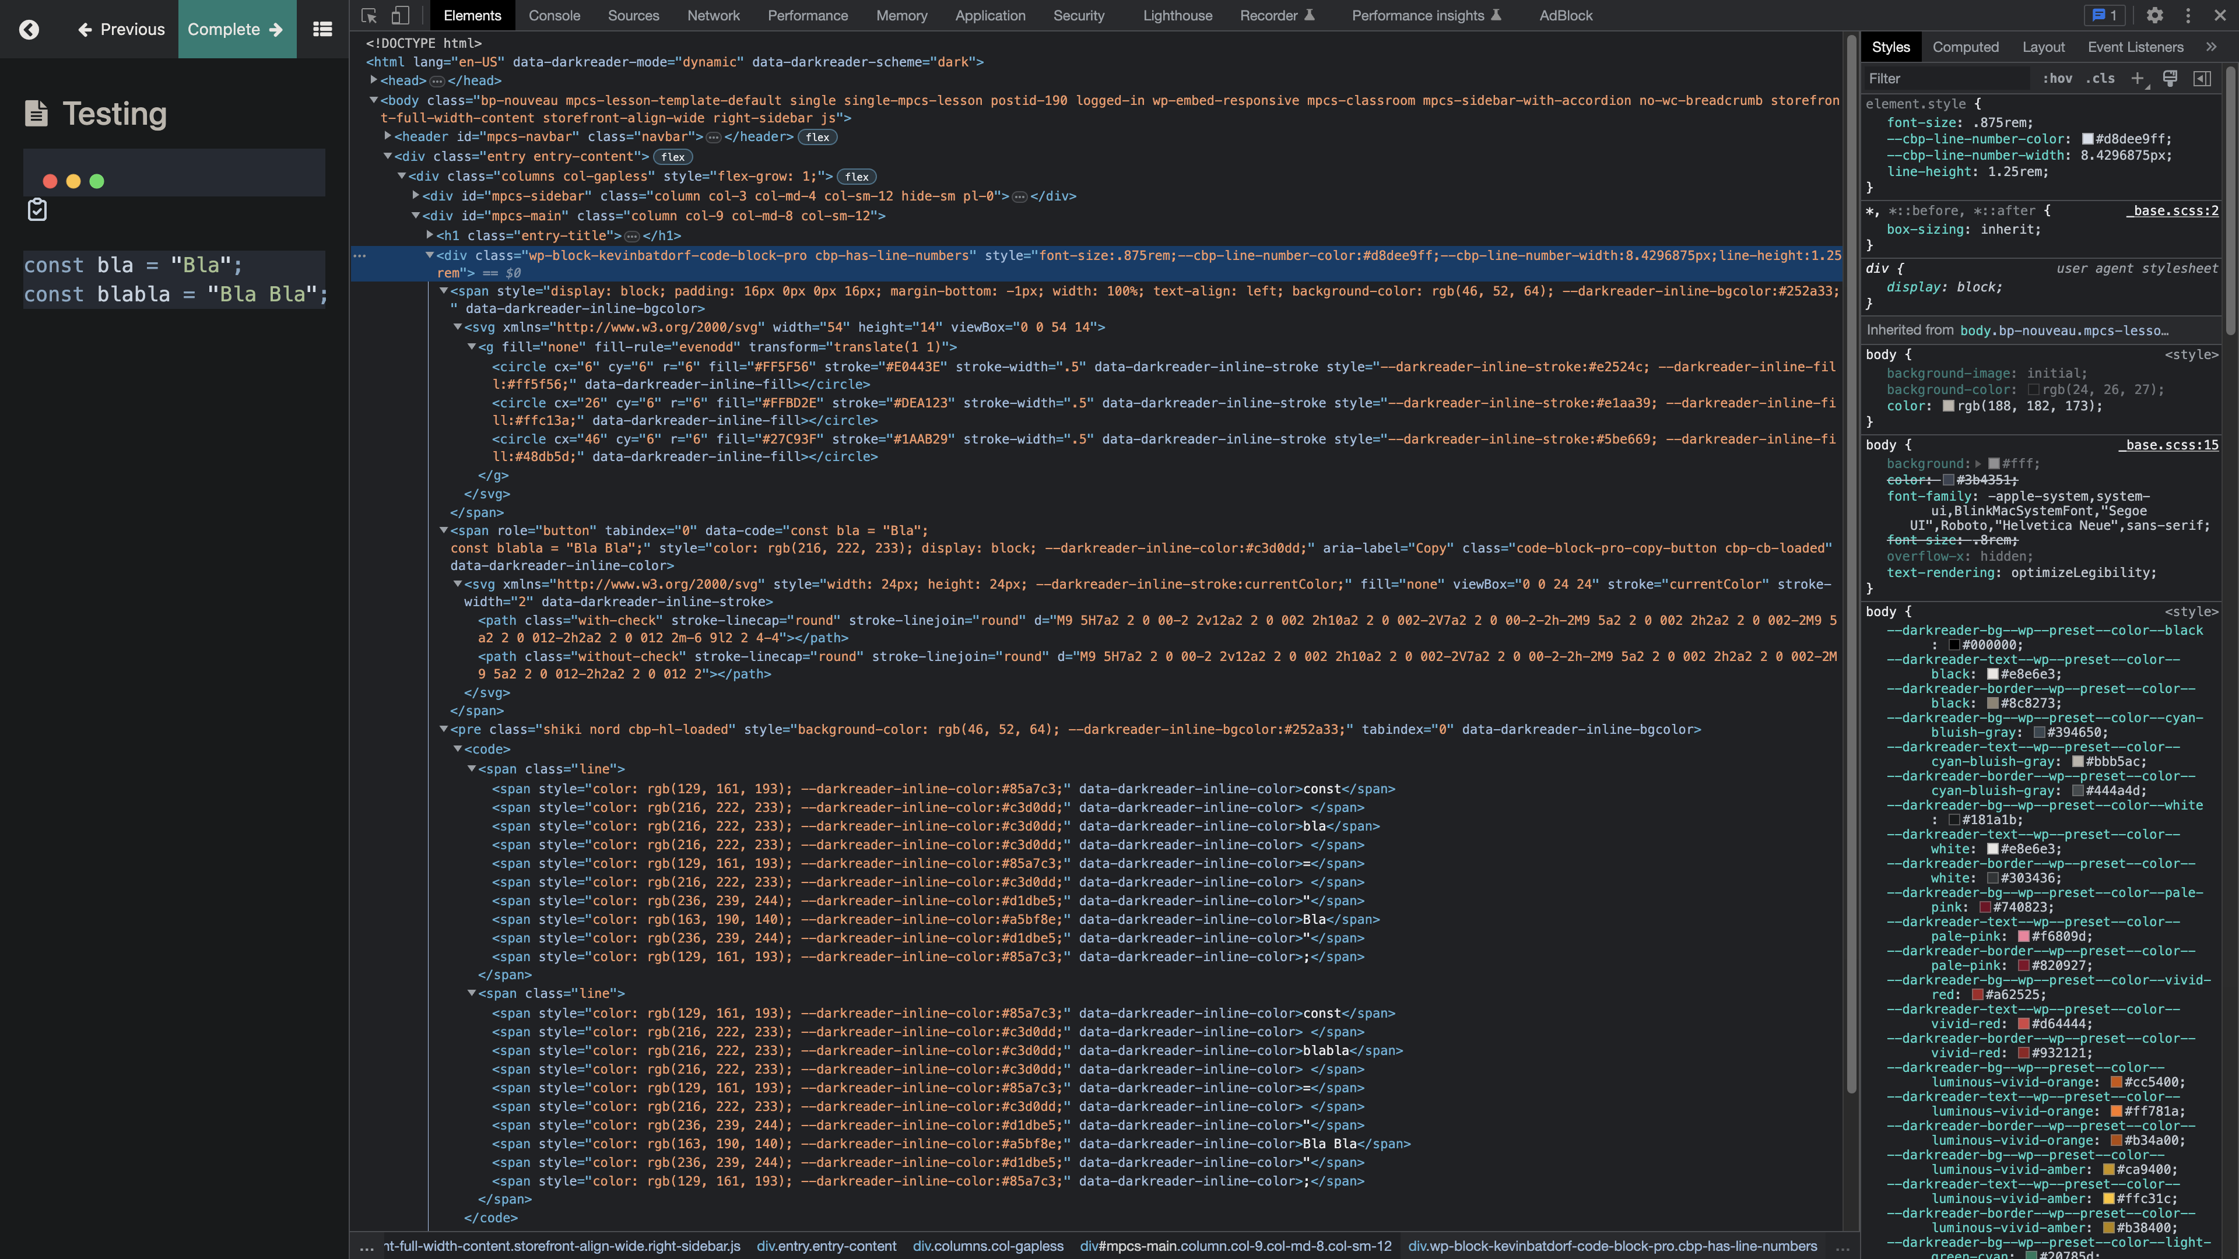
Task: Toggle :hov element state pane
Action: pyautogui.click(x=2058, y=78)
